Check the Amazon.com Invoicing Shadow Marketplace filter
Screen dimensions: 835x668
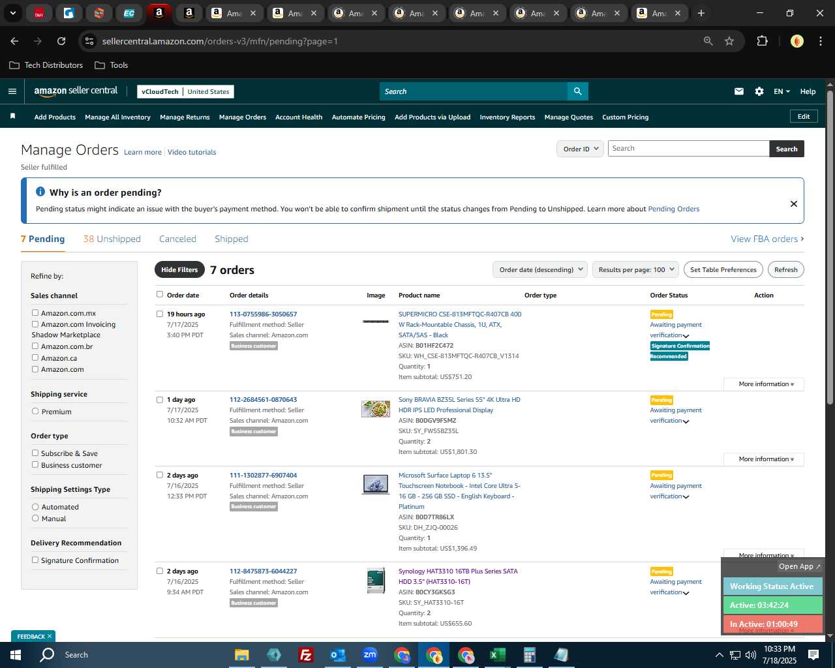click(35, 324)
